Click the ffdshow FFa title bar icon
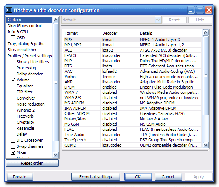The width and height of the screenshot is (219, 187). [9, 10]
